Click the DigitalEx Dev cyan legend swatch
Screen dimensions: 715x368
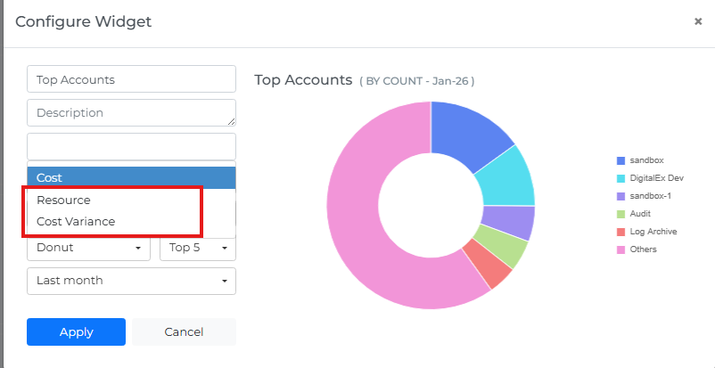pos(620,178)
